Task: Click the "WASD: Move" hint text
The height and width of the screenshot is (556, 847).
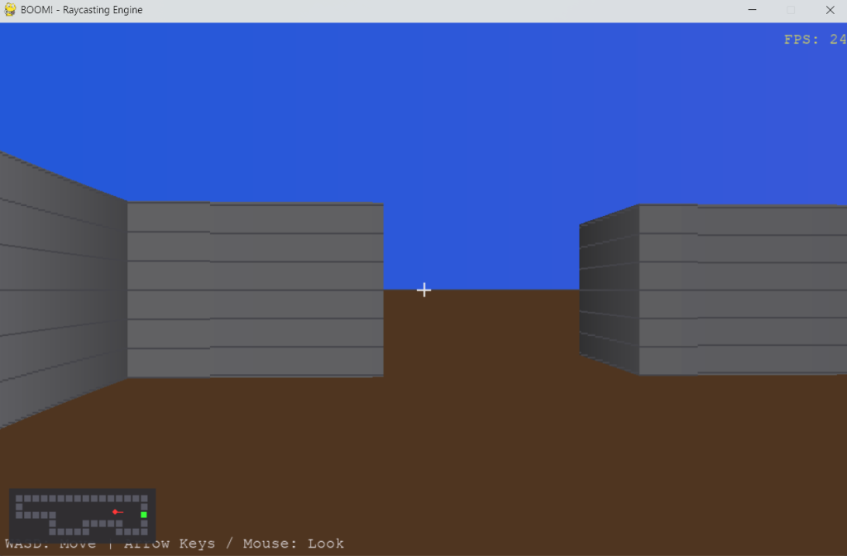Action: (50, 544)
